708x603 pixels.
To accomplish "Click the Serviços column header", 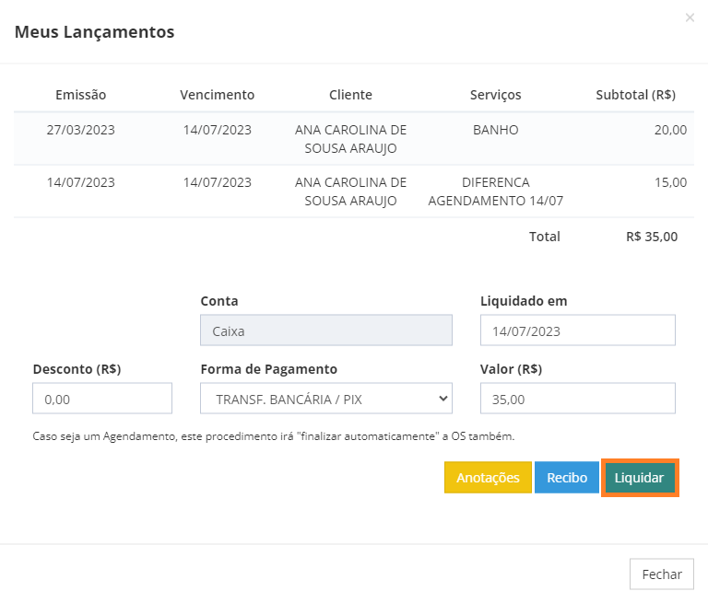I will point(495,95).
